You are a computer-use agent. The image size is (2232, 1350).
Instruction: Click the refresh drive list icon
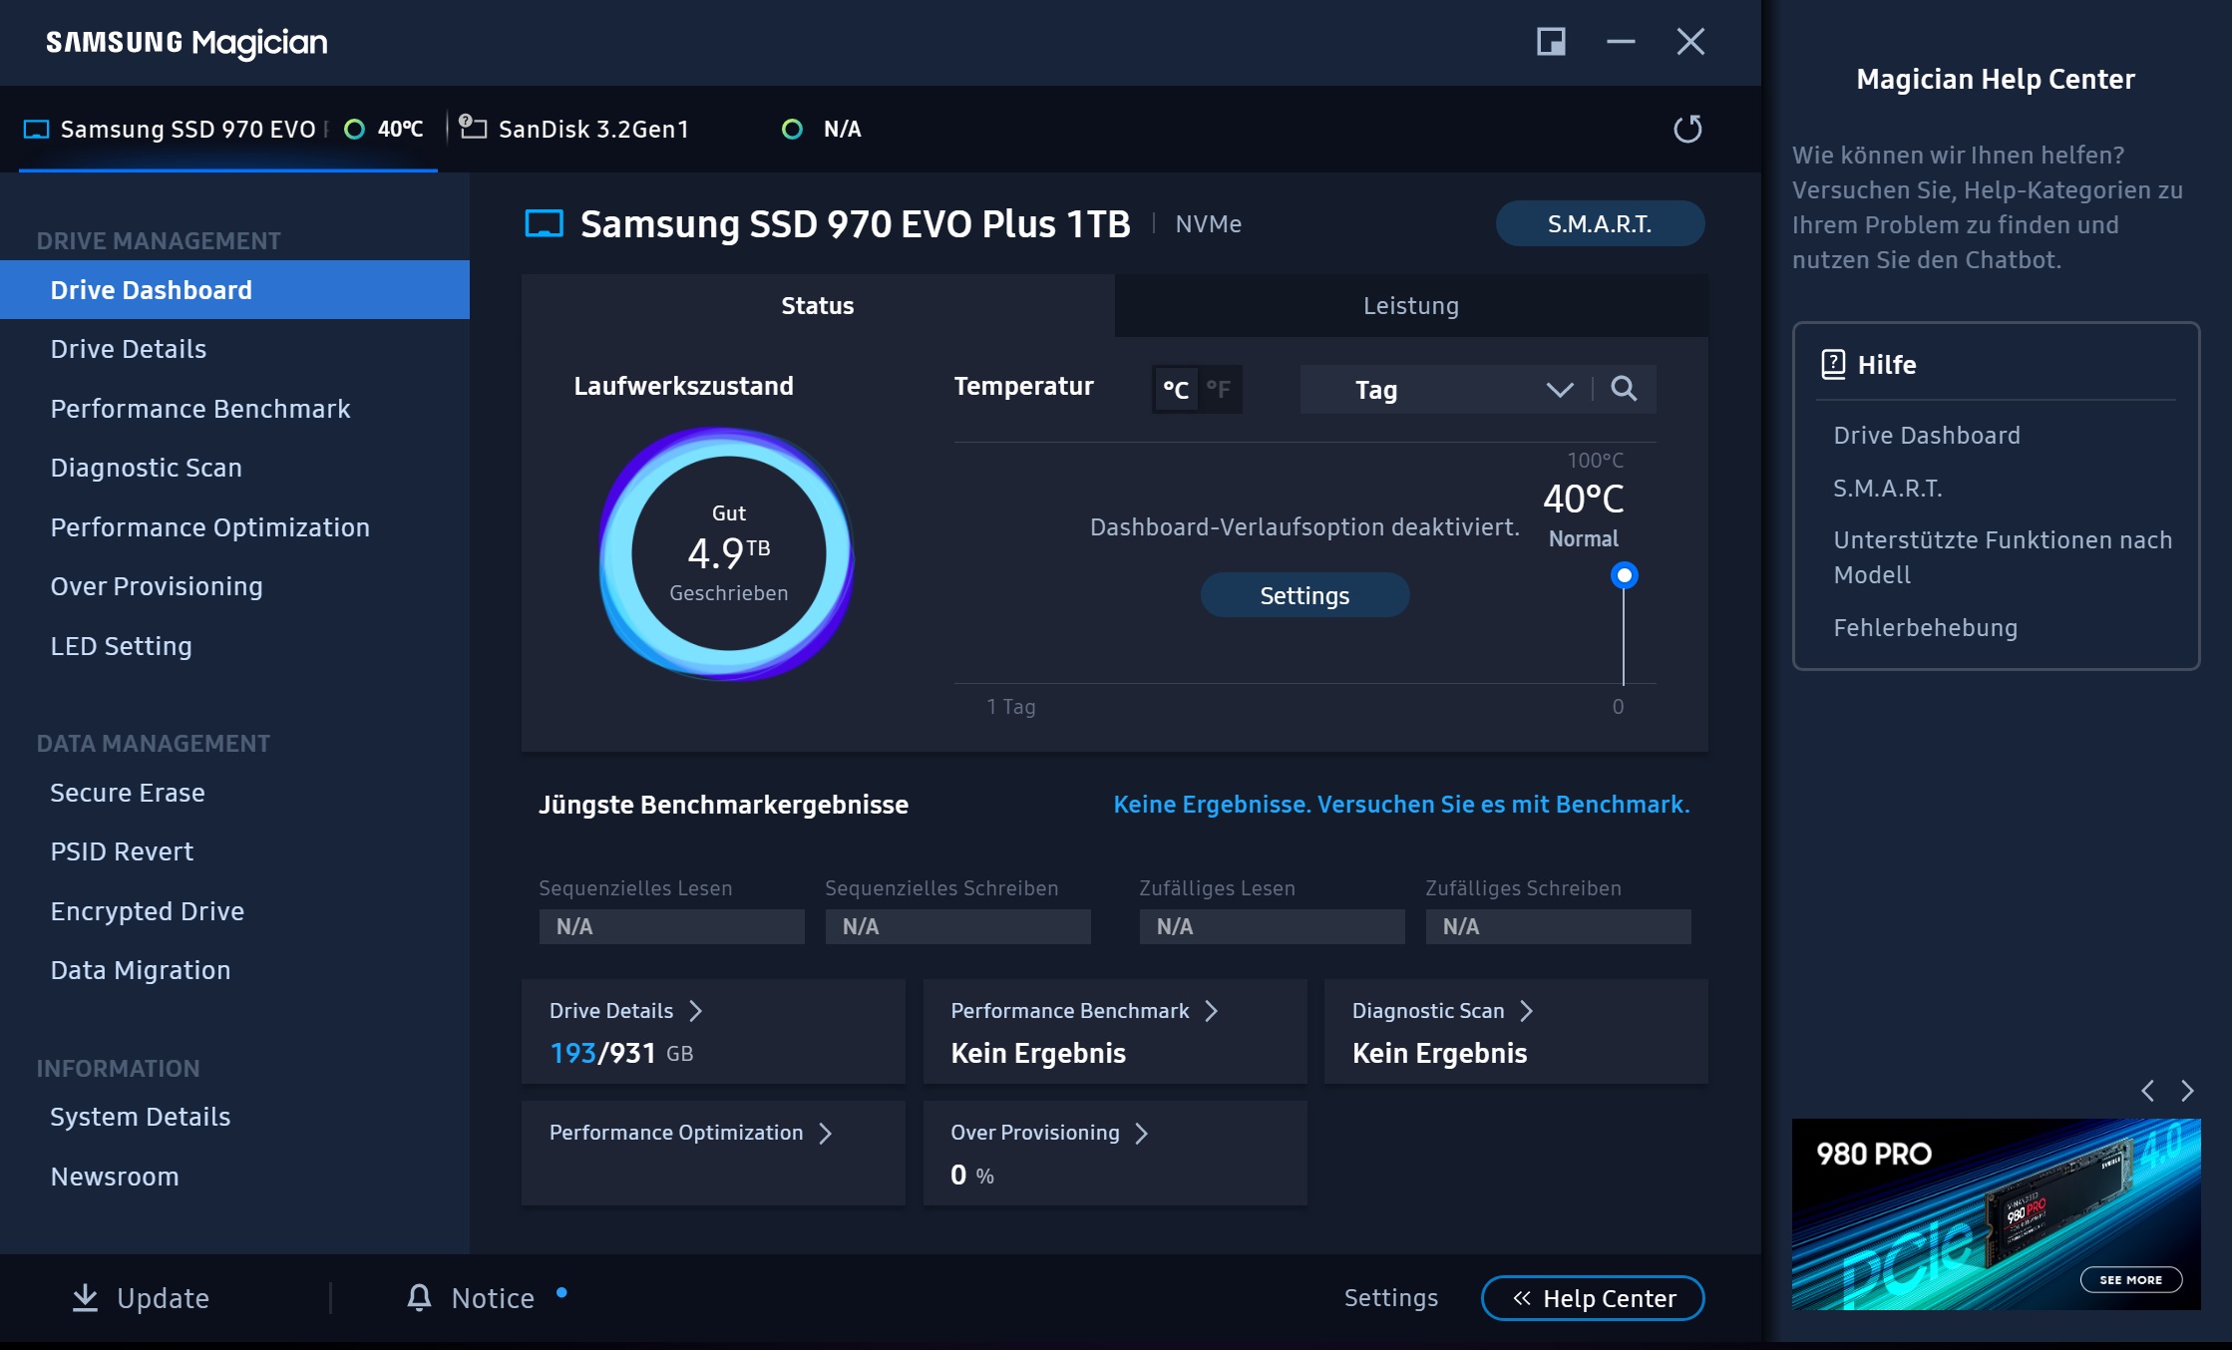point(1686,129)
